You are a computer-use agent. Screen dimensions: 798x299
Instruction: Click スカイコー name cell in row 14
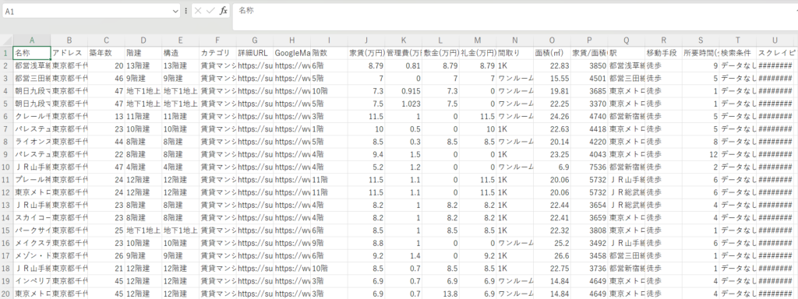click(x=31, y=218)
